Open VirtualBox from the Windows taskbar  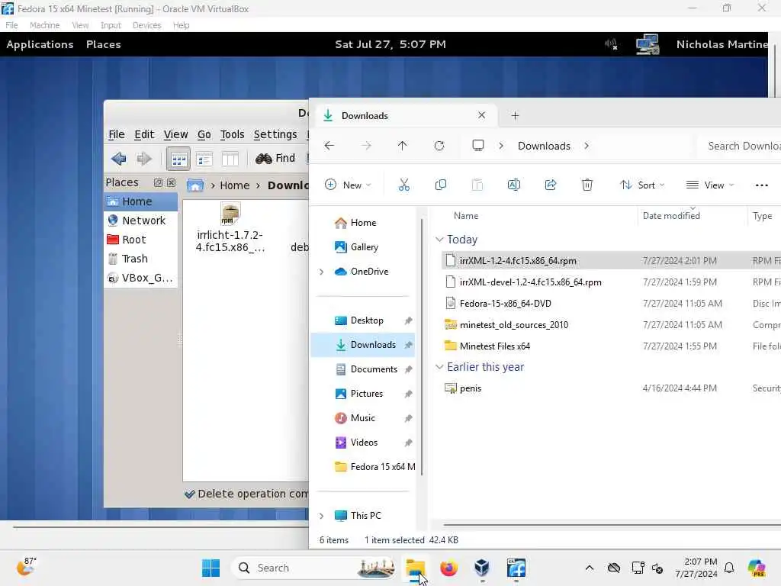point(482,568)
